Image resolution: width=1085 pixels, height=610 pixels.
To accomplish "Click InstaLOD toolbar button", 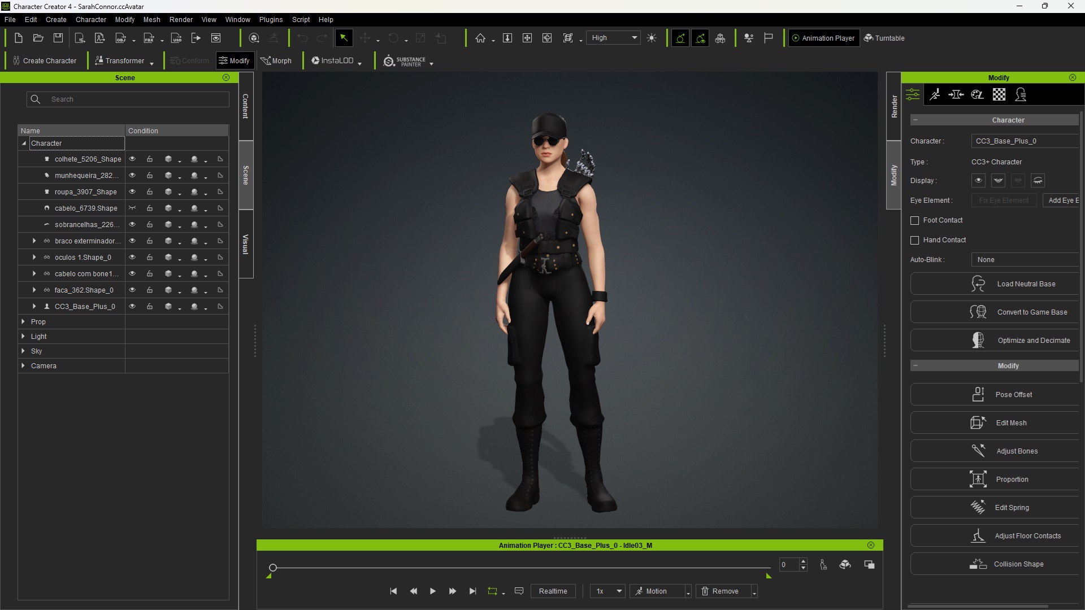I will (332, 61).
